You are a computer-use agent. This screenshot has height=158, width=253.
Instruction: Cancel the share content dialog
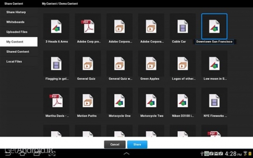[115, 145]
